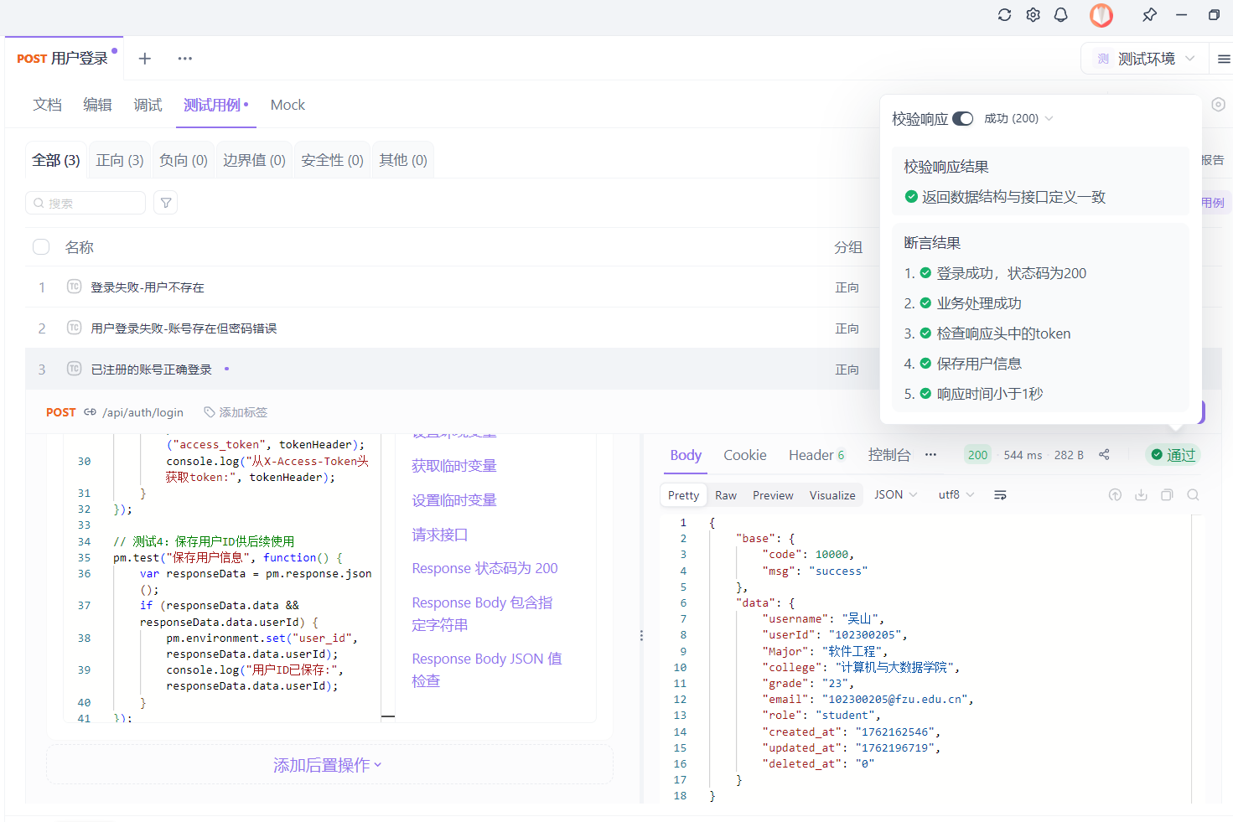This screenshot has width=1233, height=822.
Task: Select the 负向 (0) filter tab
Action: 184,160
